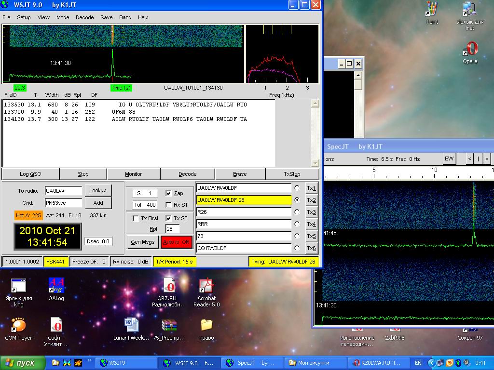Open the Софт - Утилит… desktop file
The width and height of the screenshot is (494, 370).
(56, 332)
